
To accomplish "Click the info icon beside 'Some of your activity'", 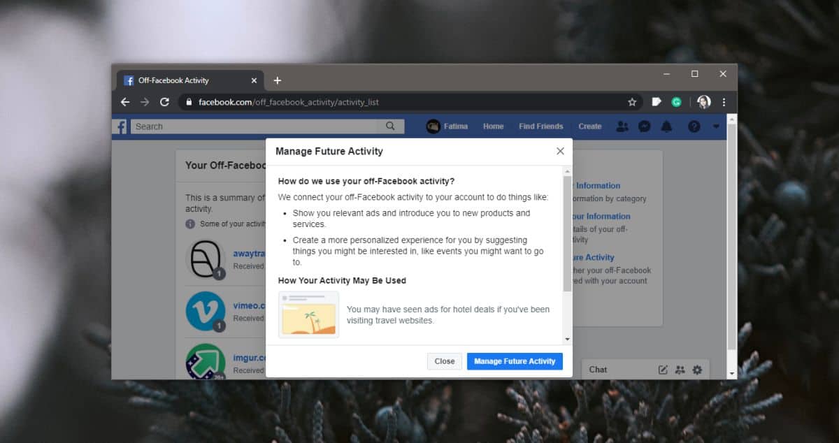I will (190, 224).
